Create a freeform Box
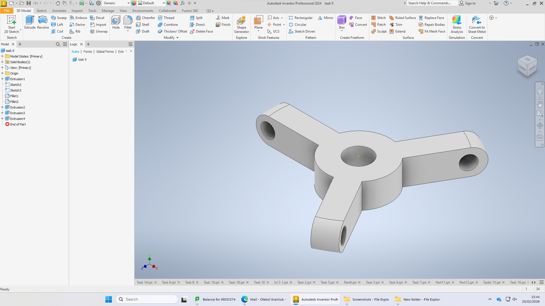This screenshot has height=306, width=545. click(342, 22)
